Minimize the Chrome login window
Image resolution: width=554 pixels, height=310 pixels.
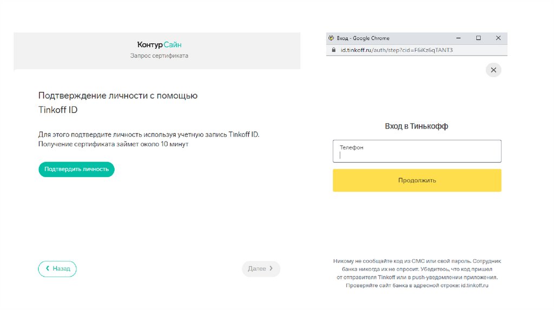point(459,38)
